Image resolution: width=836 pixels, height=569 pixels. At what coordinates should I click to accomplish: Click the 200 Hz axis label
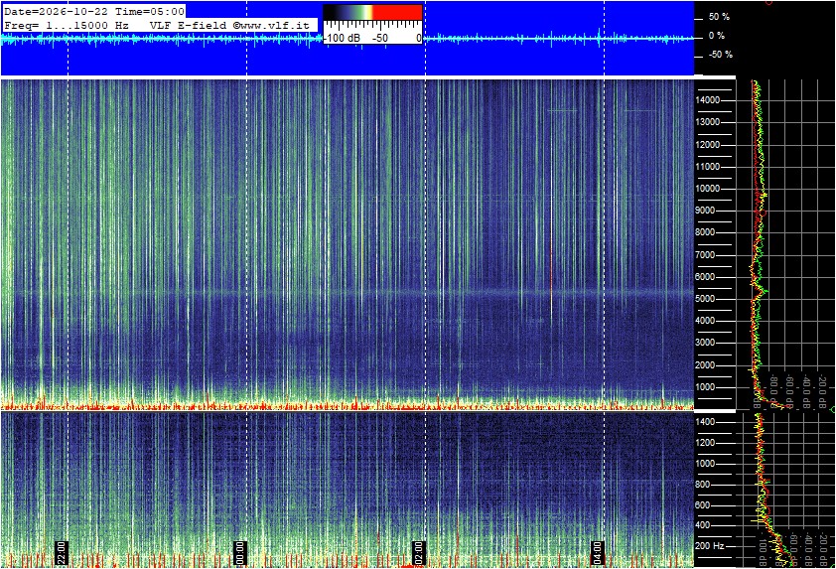point(710,546)
